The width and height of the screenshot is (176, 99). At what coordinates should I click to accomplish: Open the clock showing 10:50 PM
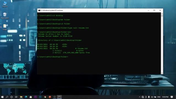point(165,97)
